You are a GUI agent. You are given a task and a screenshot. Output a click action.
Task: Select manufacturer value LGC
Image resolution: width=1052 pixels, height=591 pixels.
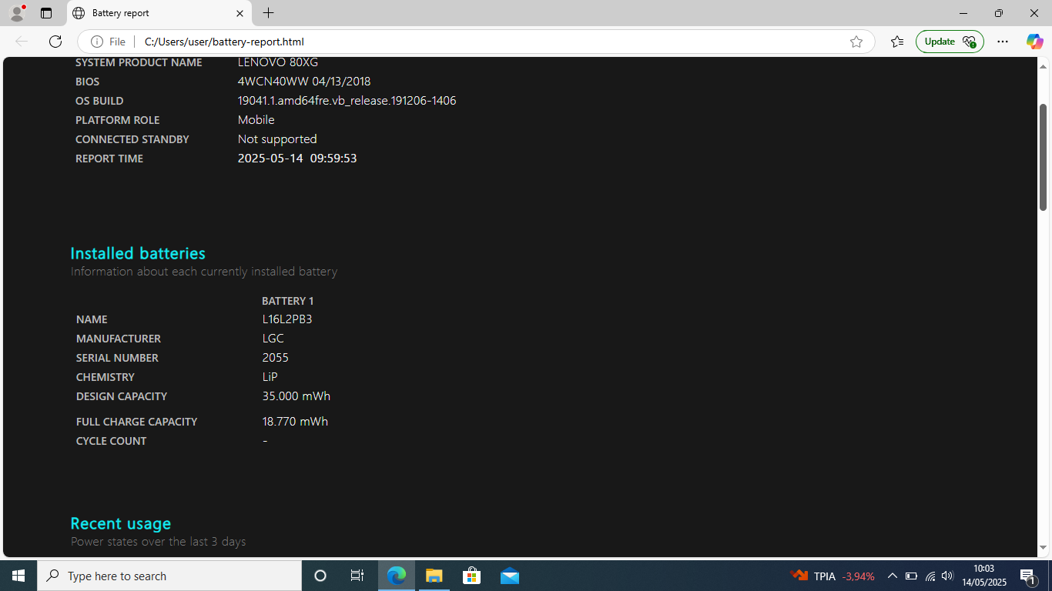(x=273, y=339)
